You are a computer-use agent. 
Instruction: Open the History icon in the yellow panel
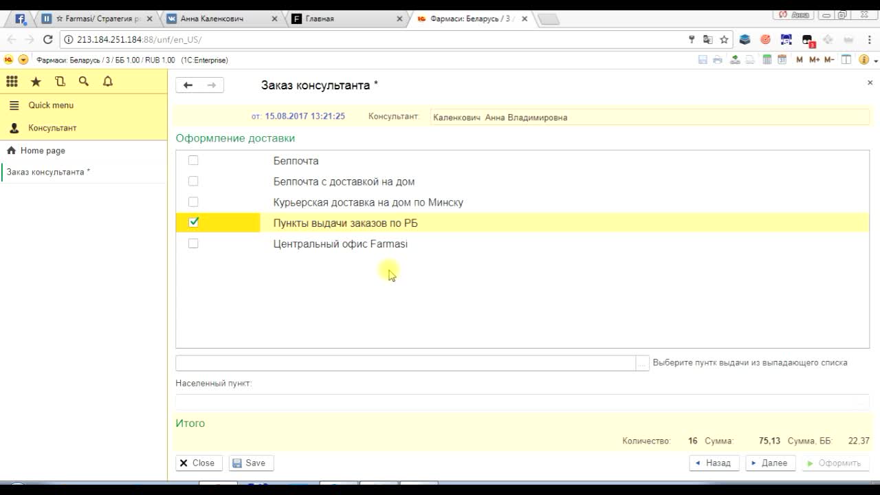click(60, 82)
